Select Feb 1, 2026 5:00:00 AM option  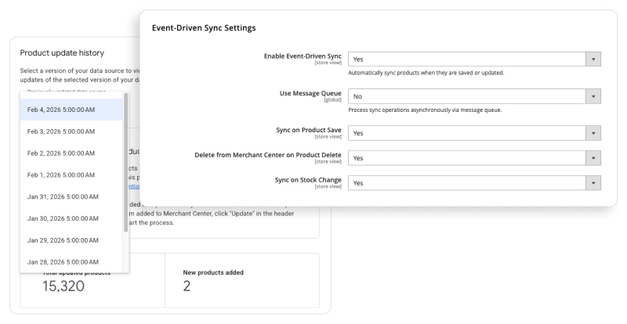[71, 175]
